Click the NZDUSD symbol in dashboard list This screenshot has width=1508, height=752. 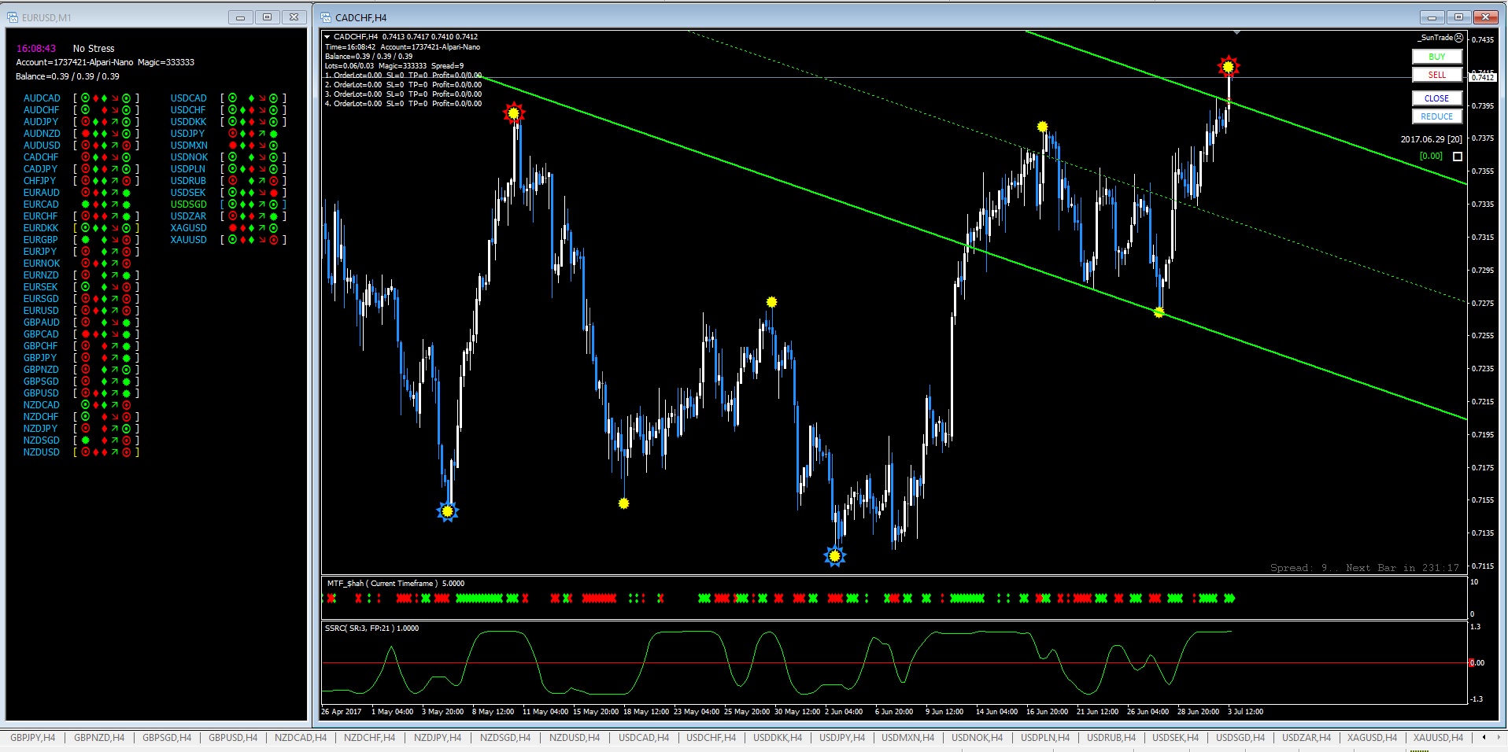point(41,452)
